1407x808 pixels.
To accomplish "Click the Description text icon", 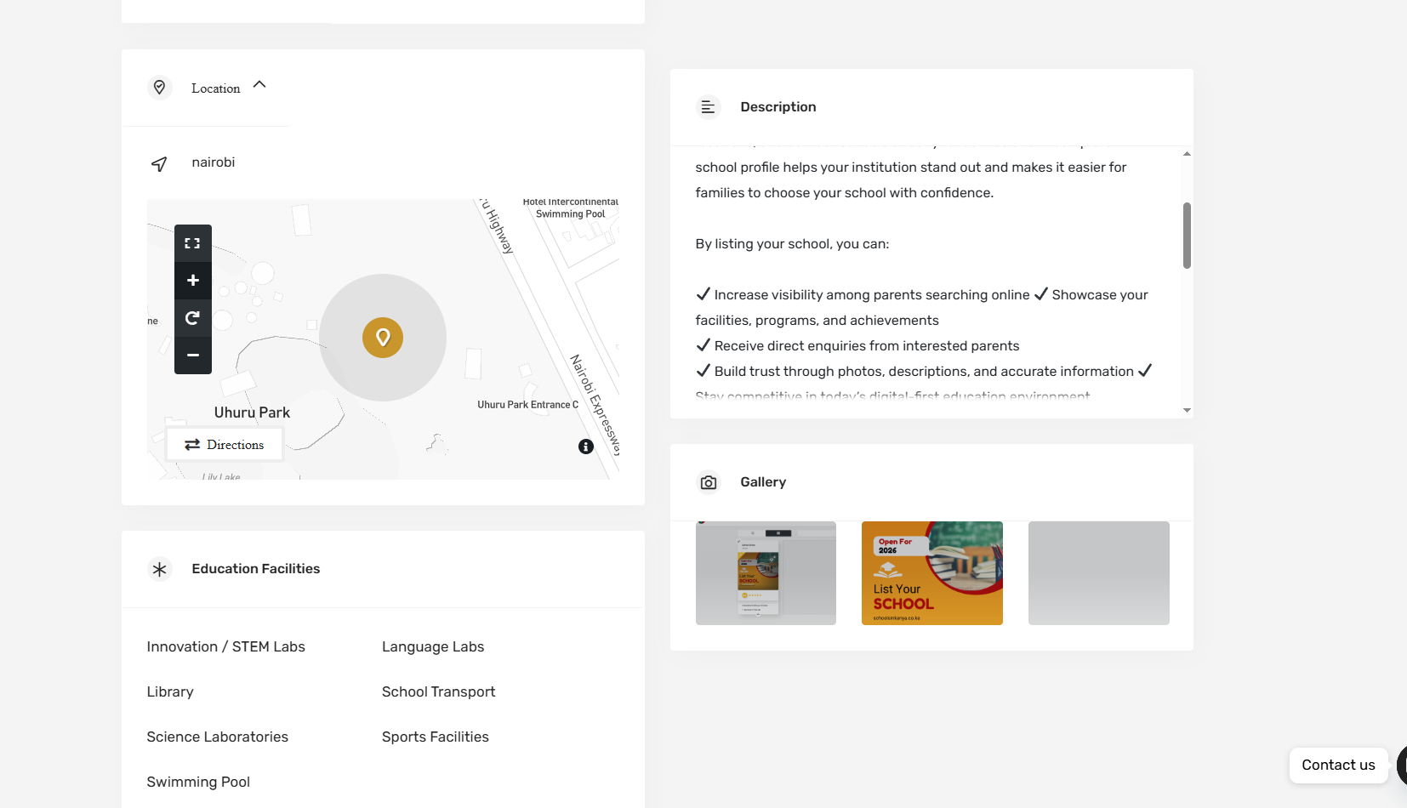I will [x=709, y=107].
